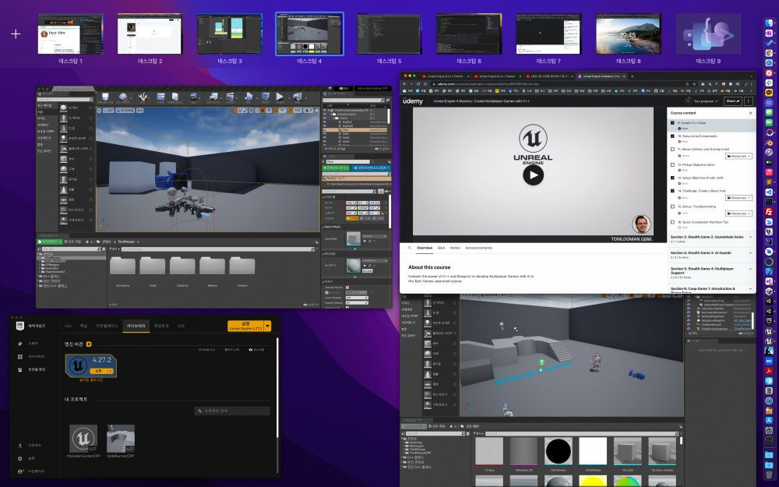Click Epic Games logo in launcher
The height and width of the screenshot is (487, 779).
coord(20,326)
